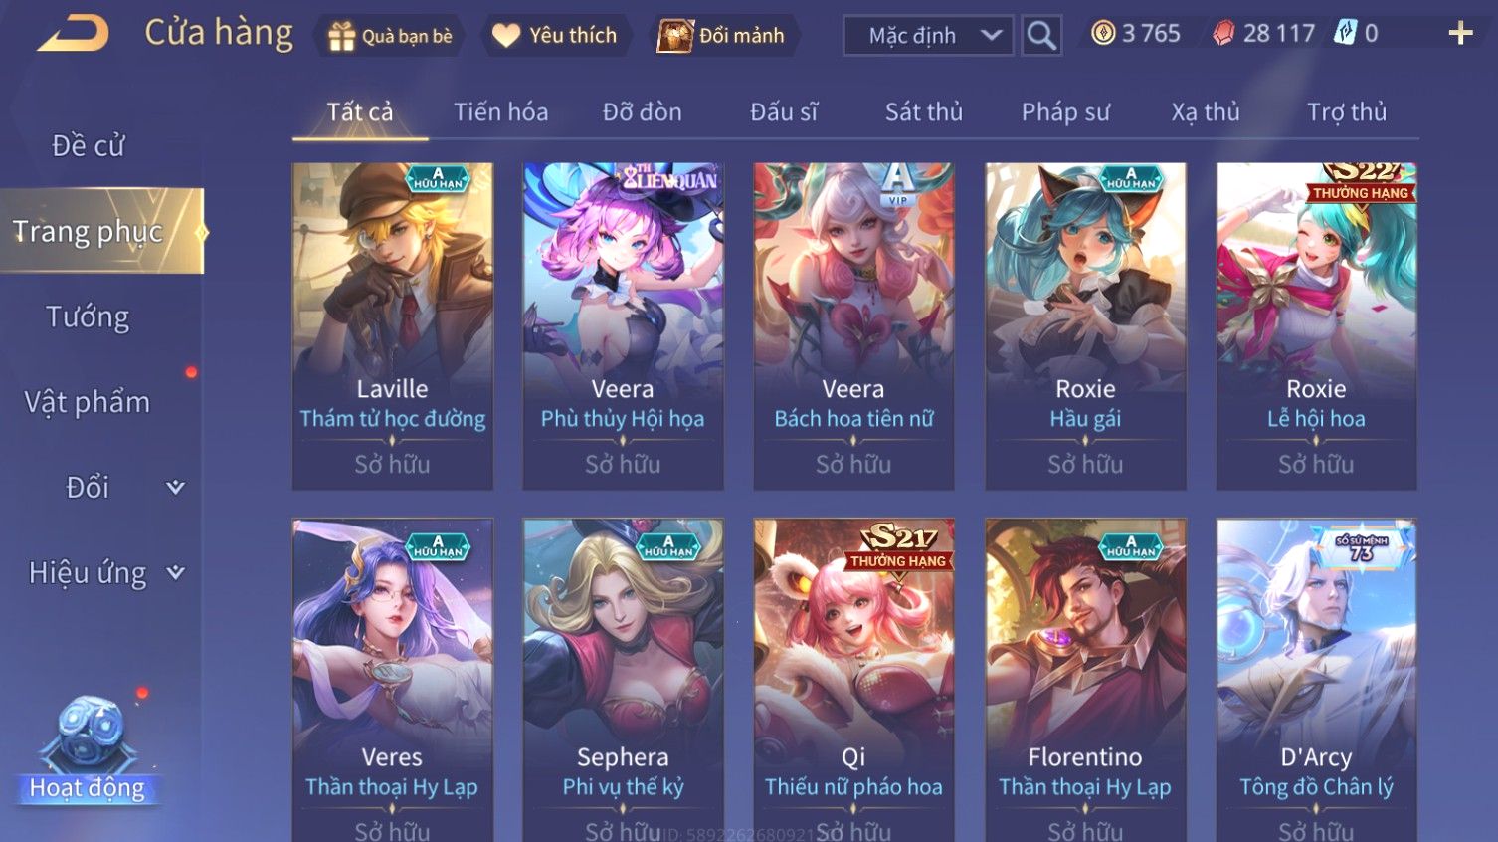The image size is (1498, 842).
Task: Tap the plus icon to add currency
Action: (1460, 34)
